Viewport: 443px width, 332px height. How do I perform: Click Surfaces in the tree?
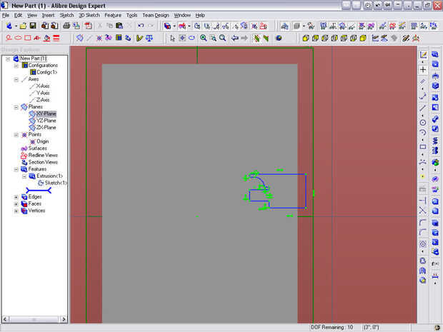[x=38, y=149]
